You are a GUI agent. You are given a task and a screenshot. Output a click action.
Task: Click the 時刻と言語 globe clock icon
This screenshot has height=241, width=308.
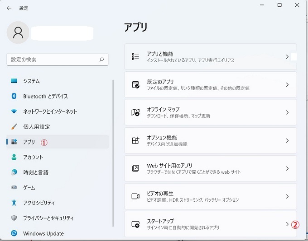(x=14, y=172)
